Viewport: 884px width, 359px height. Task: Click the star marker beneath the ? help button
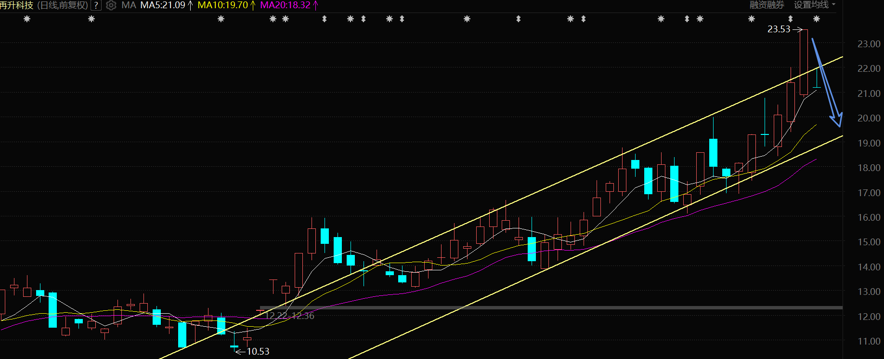[x=91, y=19]
